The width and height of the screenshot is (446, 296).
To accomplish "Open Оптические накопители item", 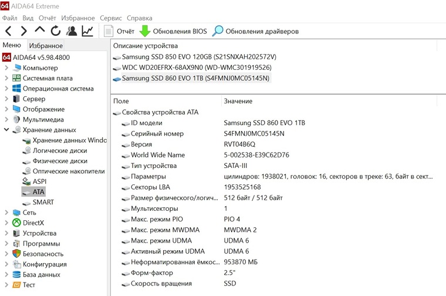I will click(64, 171).
